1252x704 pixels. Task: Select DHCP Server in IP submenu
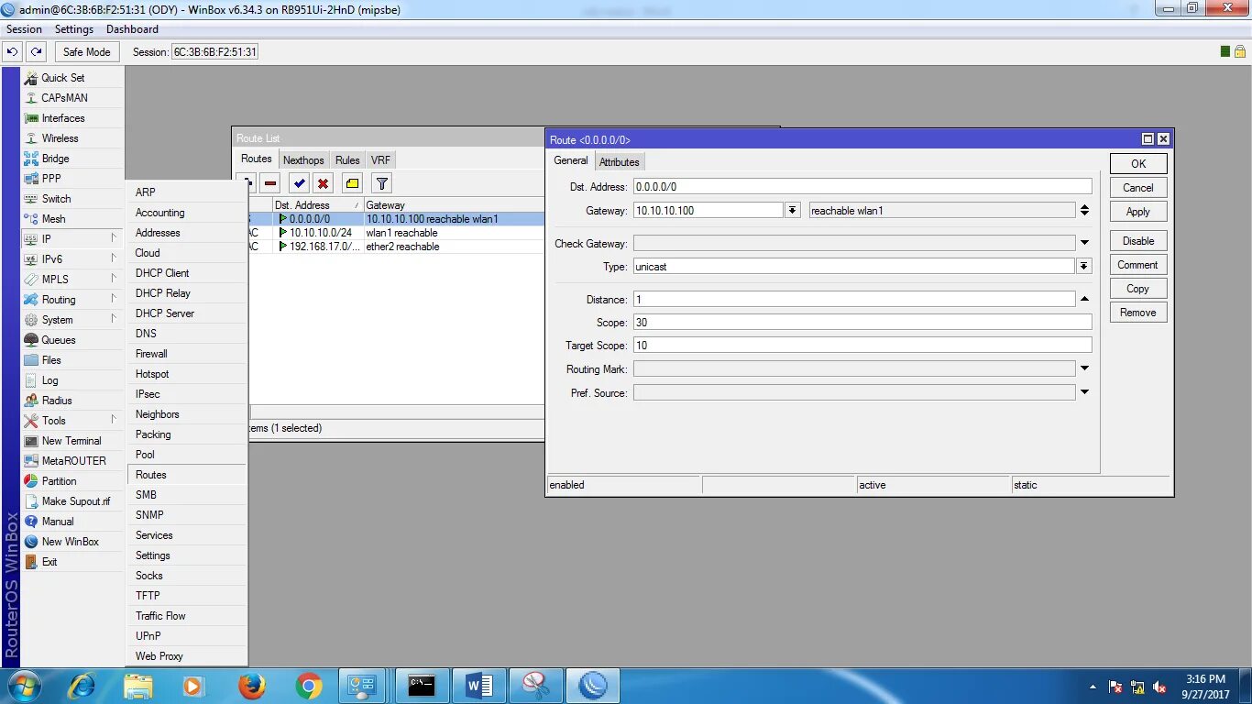point(187,313)
